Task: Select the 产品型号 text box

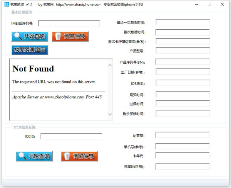Action: [182, 51]
